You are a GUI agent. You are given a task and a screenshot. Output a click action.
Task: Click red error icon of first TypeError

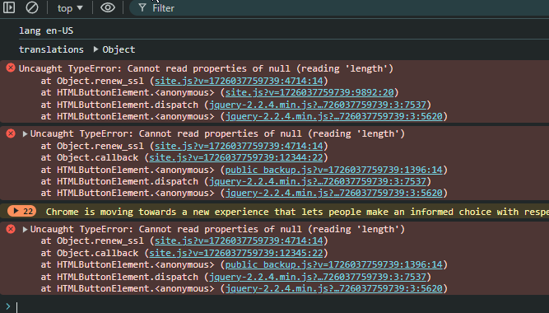point(11,68)
